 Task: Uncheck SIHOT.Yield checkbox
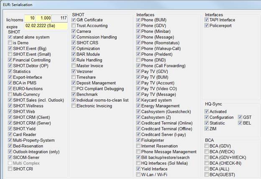click(x=10, y=129)
